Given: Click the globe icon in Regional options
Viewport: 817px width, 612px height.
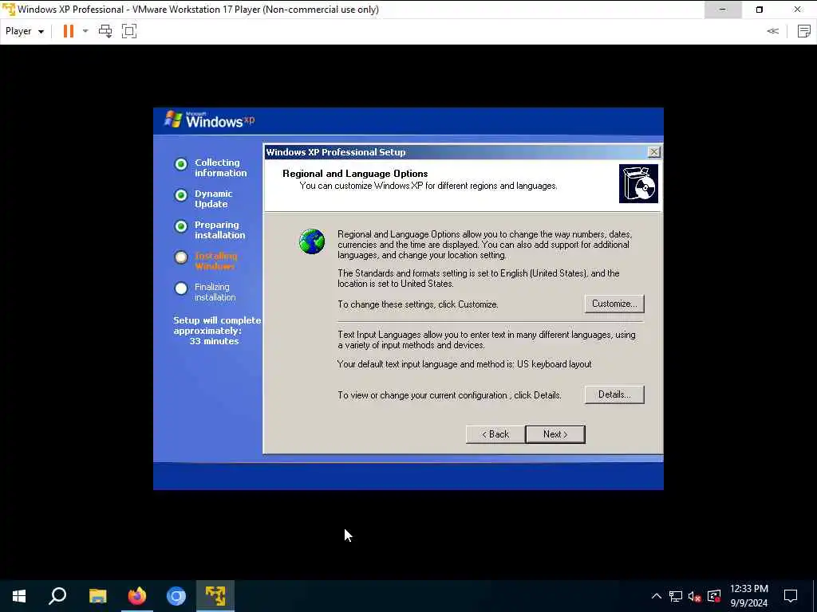Looking at the screenshot, I should pos(312,241).
